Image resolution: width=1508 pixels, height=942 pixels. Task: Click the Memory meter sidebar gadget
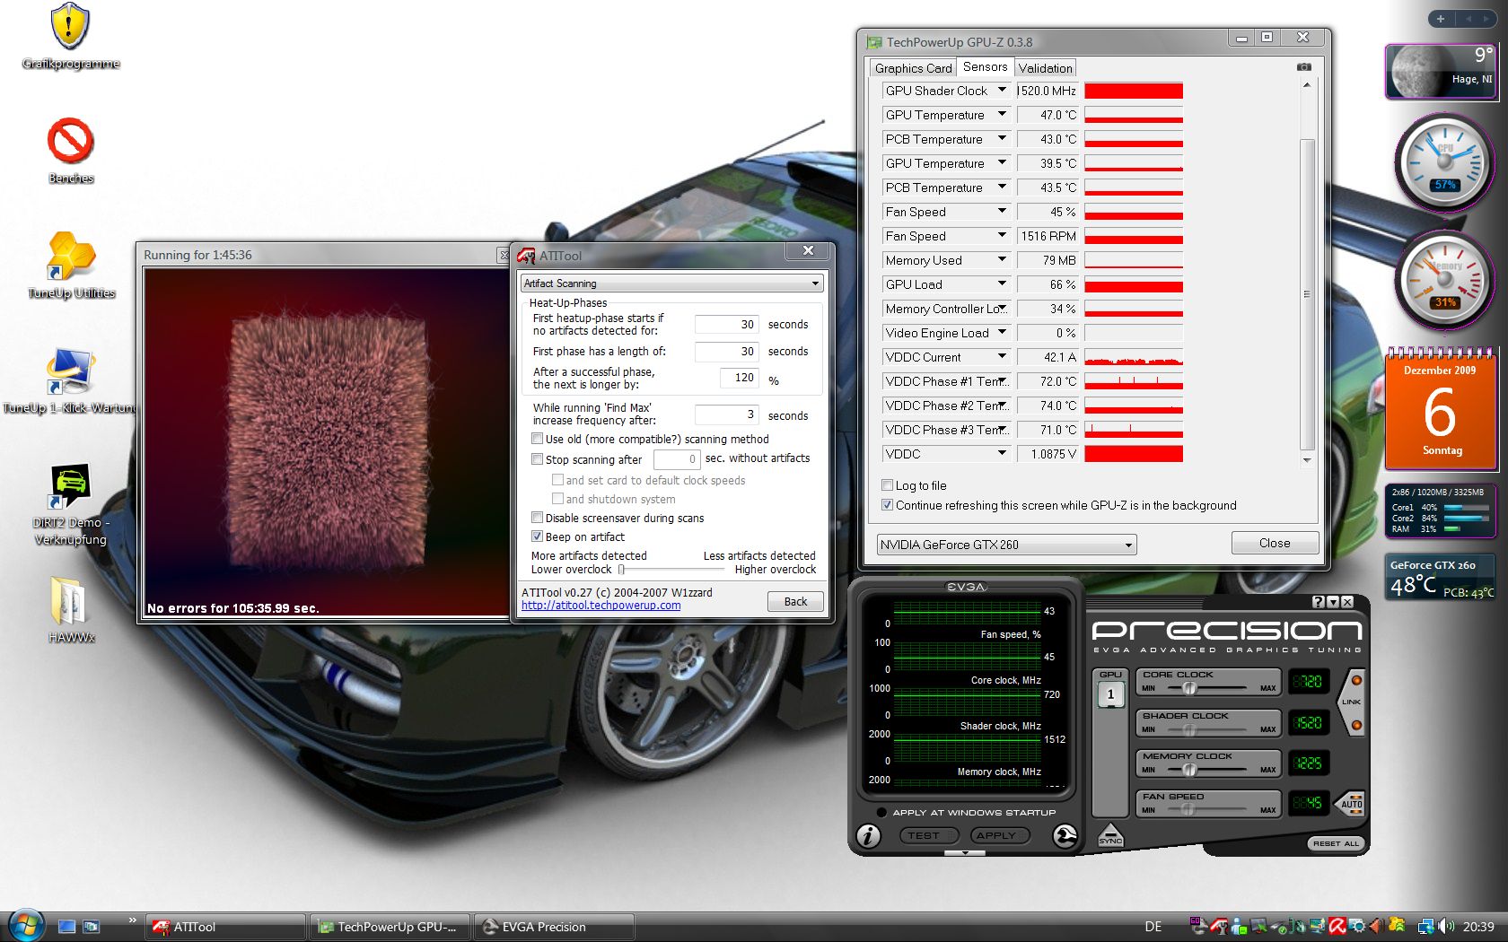coord(1444,281)
